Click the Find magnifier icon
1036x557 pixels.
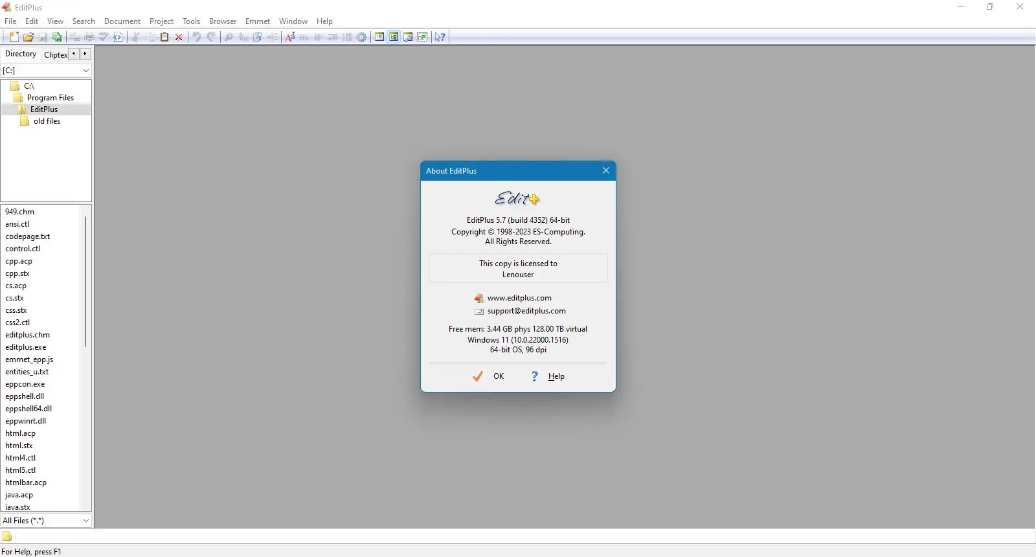pyautogui.click(x=229, y=37)
